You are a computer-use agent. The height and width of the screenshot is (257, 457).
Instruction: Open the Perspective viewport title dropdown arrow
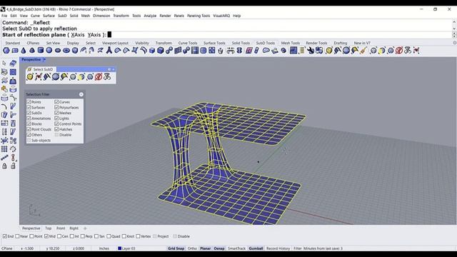click(44, 59)
